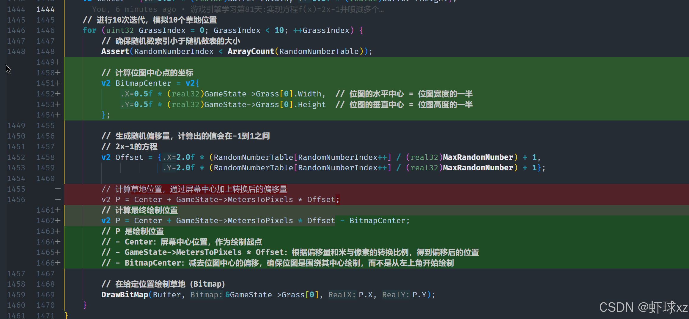Click the .X=0.5f initializer on line 1452
689x319 pixels.
point(136,94)
